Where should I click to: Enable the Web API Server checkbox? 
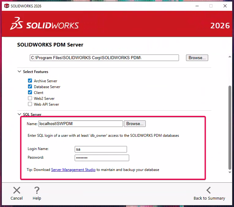click(x=30, y=104)
